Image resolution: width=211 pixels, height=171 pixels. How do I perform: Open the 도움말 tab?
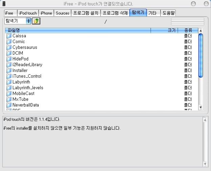coord(168,13)
